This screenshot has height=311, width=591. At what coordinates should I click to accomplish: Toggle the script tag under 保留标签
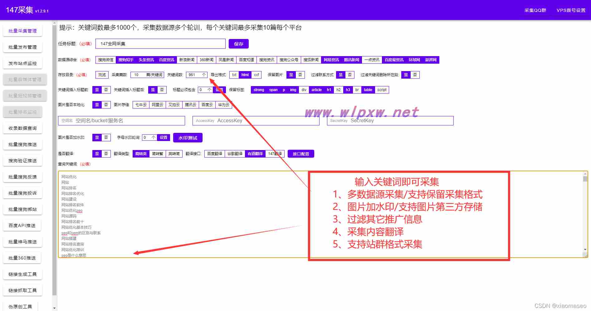point(382,90)
